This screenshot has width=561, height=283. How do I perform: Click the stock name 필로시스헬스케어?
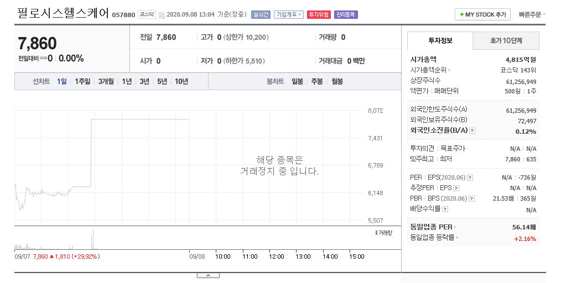coord(63,13)
